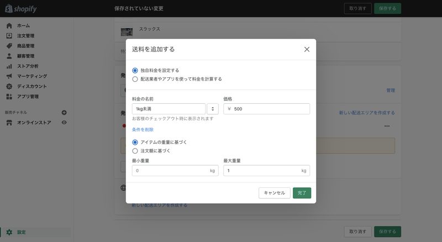Select 独自料金を設定する radio option
The width and height of the screenshot is (442, 242).
[135, 71]
